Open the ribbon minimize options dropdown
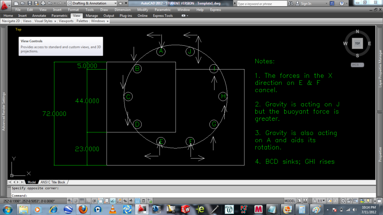This screenshot has width=383, height=215. [187, 16]
